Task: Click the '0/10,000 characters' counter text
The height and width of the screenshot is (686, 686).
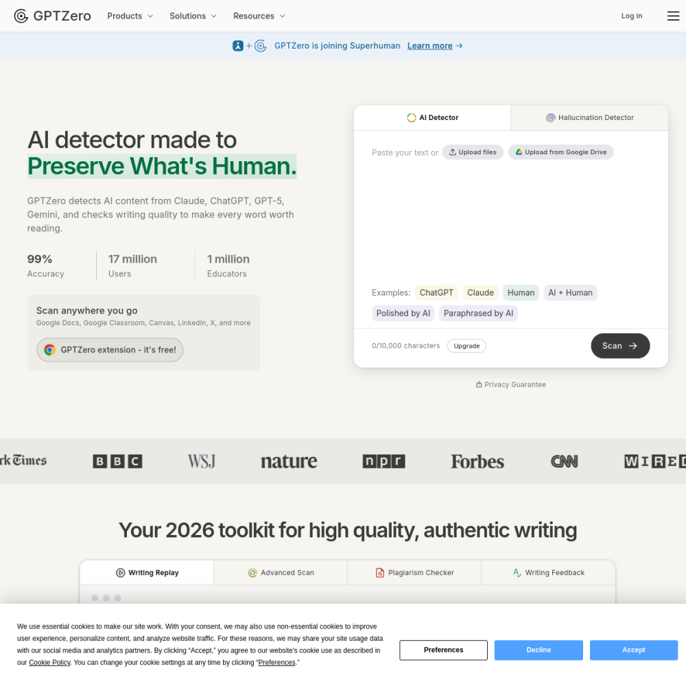Action: coord(405,346)
